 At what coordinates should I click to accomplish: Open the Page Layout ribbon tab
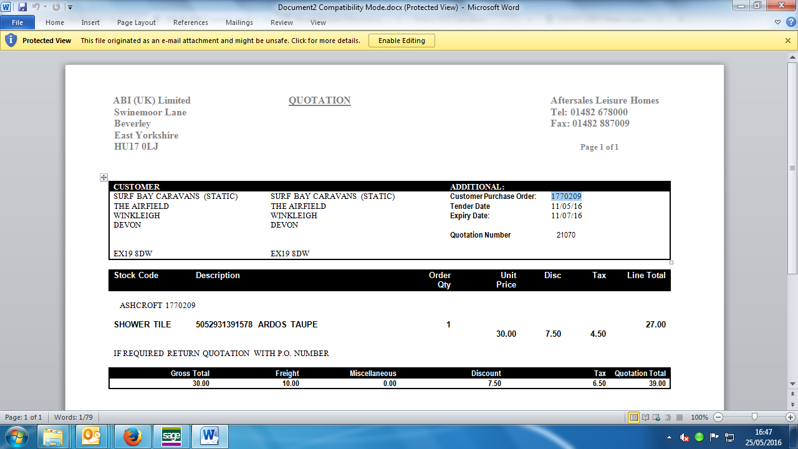(137, 22)
